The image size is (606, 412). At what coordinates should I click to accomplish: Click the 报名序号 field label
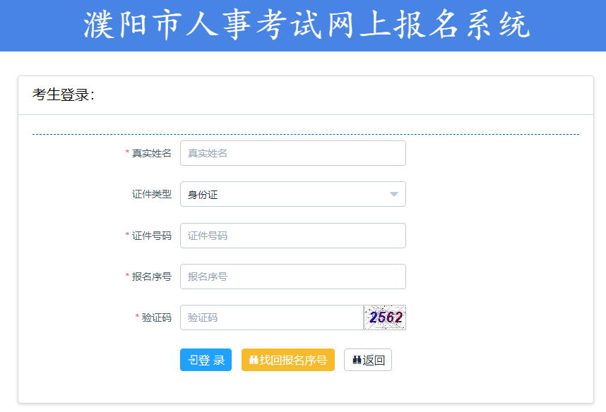151,277
